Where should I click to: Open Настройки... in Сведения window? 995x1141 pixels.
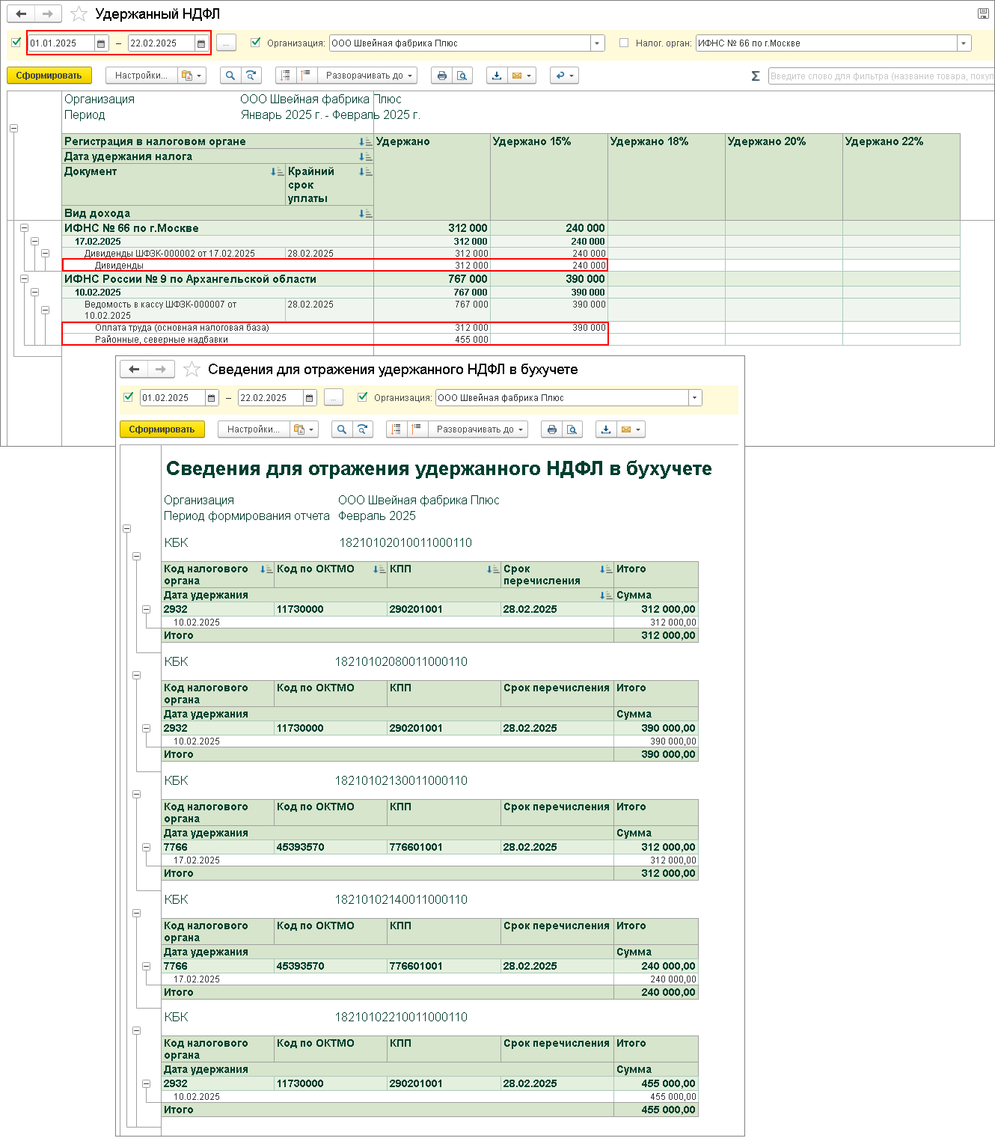pyautogui.click(x=254, y=429)
